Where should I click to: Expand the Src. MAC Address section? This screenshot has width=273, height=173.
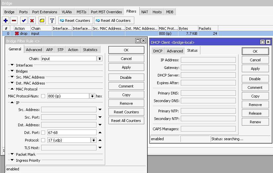pyautogui.click(x=12, y=77)
